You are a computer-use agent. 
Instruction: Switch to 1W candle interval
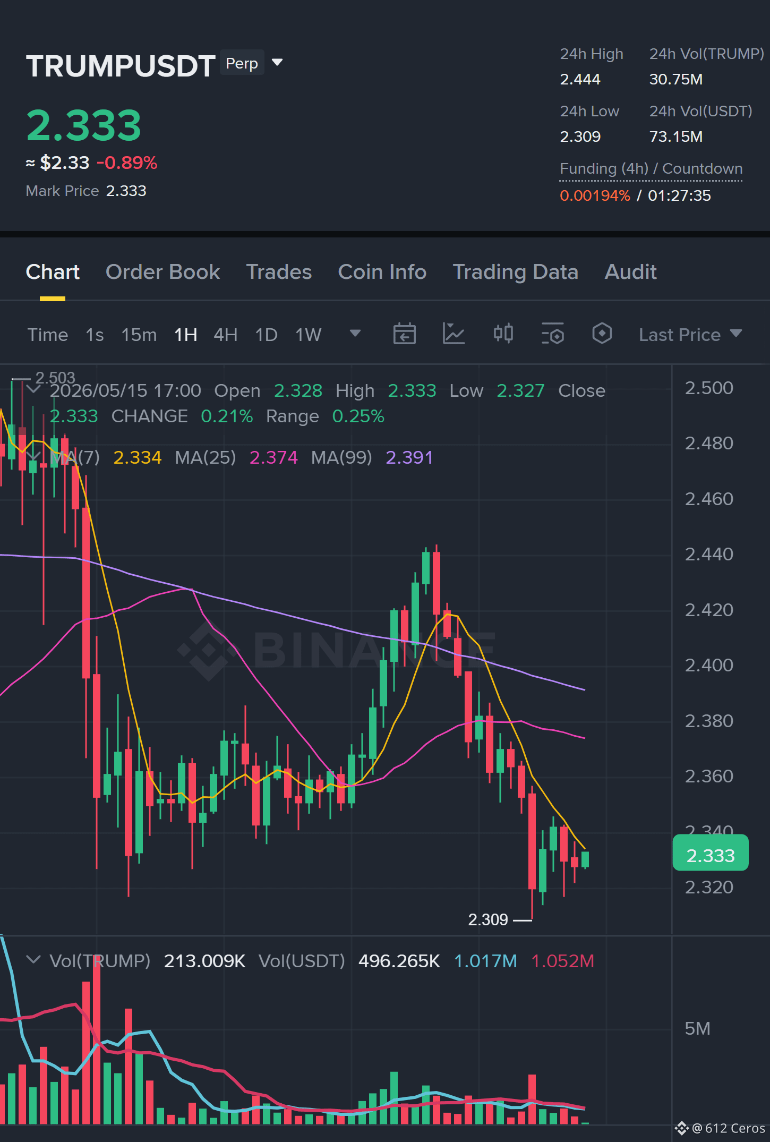coord(309,335)
